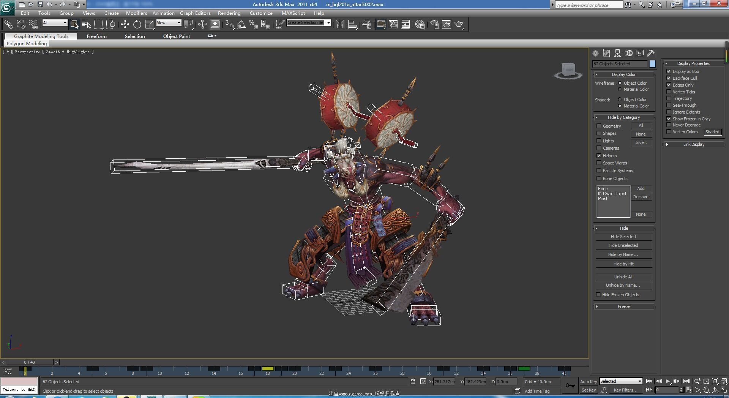This screenshot has height=398, width=729.
Task: Open the MAXScript menu
Action: [293, 13]
